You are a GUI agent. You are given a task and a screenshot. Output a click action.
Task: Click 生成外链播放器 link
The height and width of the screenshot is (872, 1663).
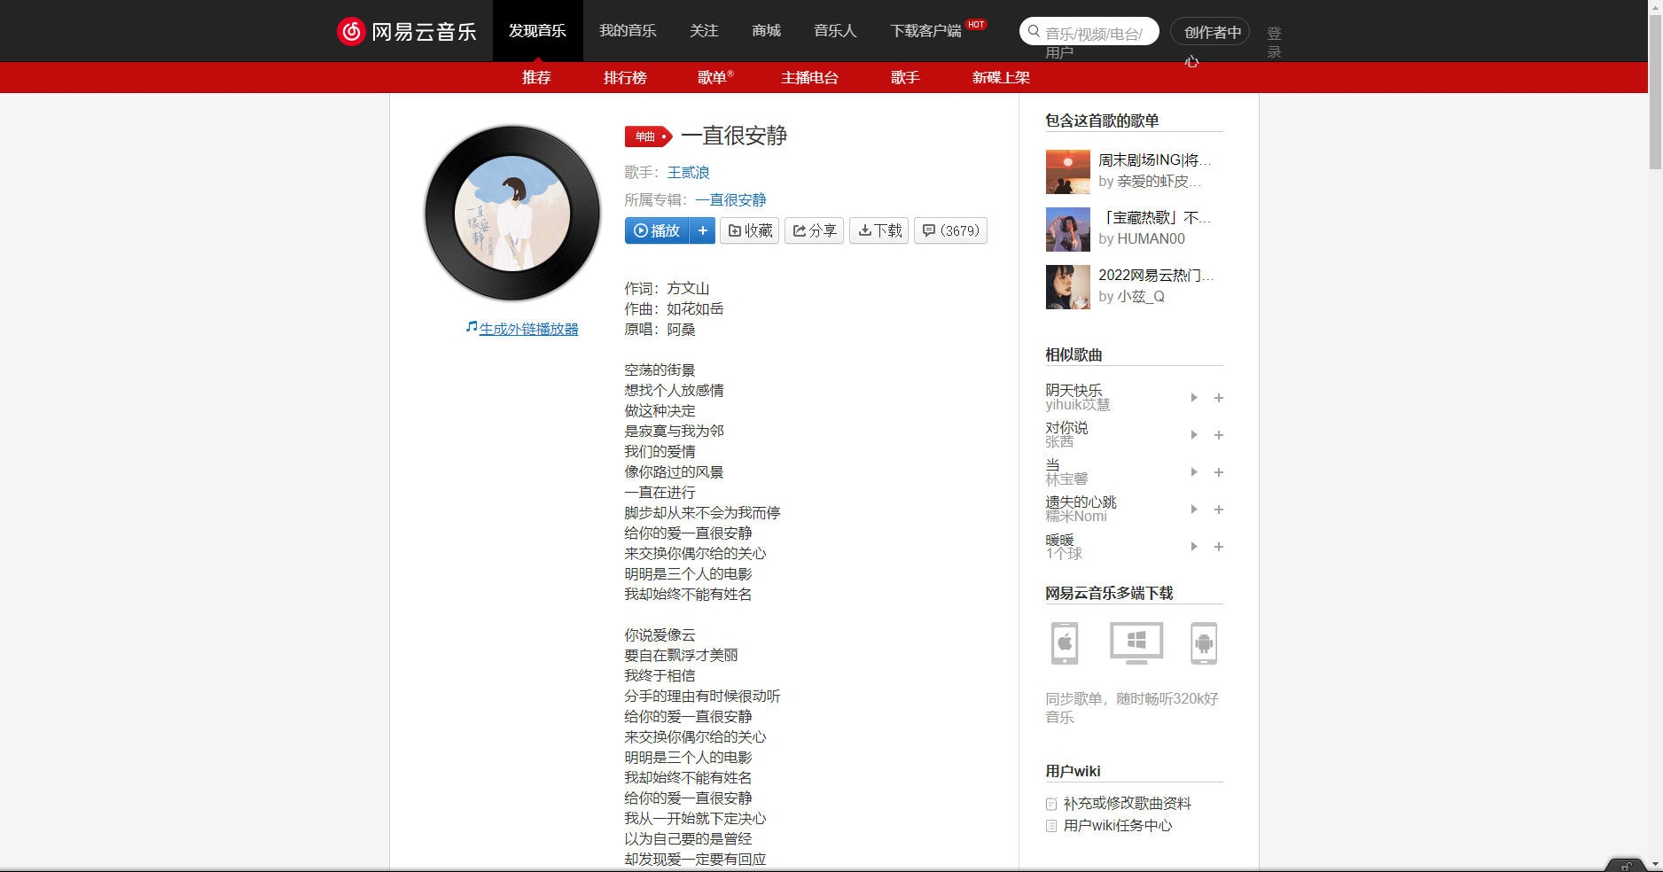pos(528,328)
